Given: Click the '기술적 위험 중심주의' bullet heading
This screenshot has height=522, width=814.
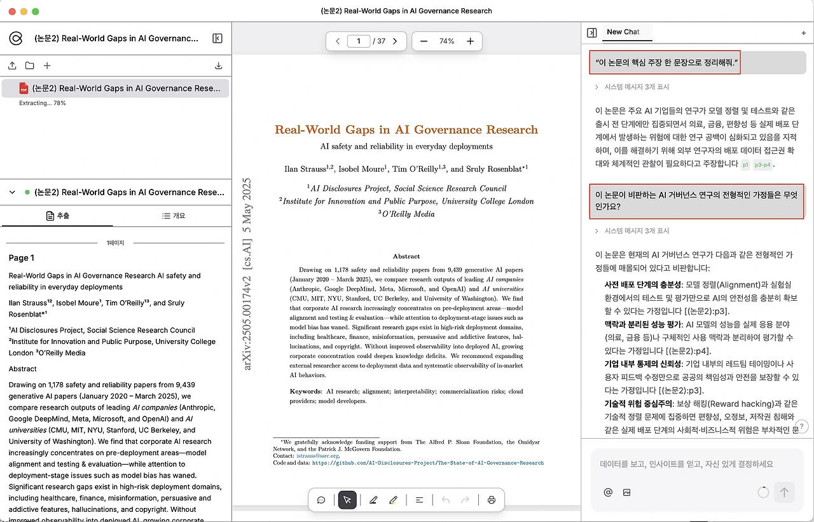Looking at the screenshot, I should (638, 404).
